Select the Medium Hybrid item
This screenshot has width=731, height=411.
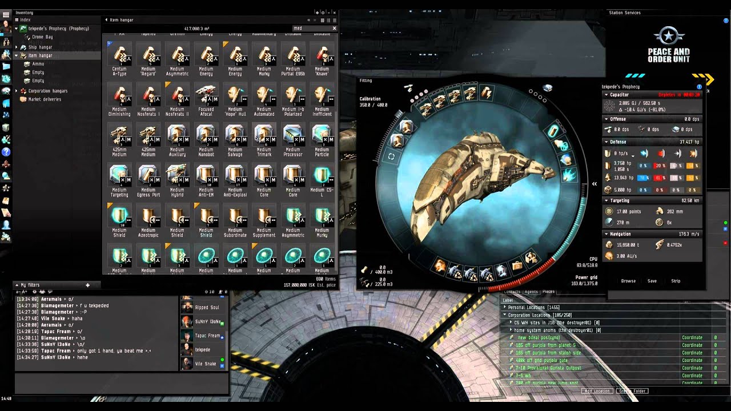[177, 181]
